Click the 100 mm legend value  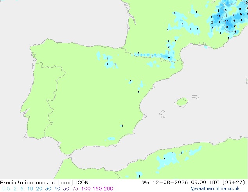click(86, 189)
